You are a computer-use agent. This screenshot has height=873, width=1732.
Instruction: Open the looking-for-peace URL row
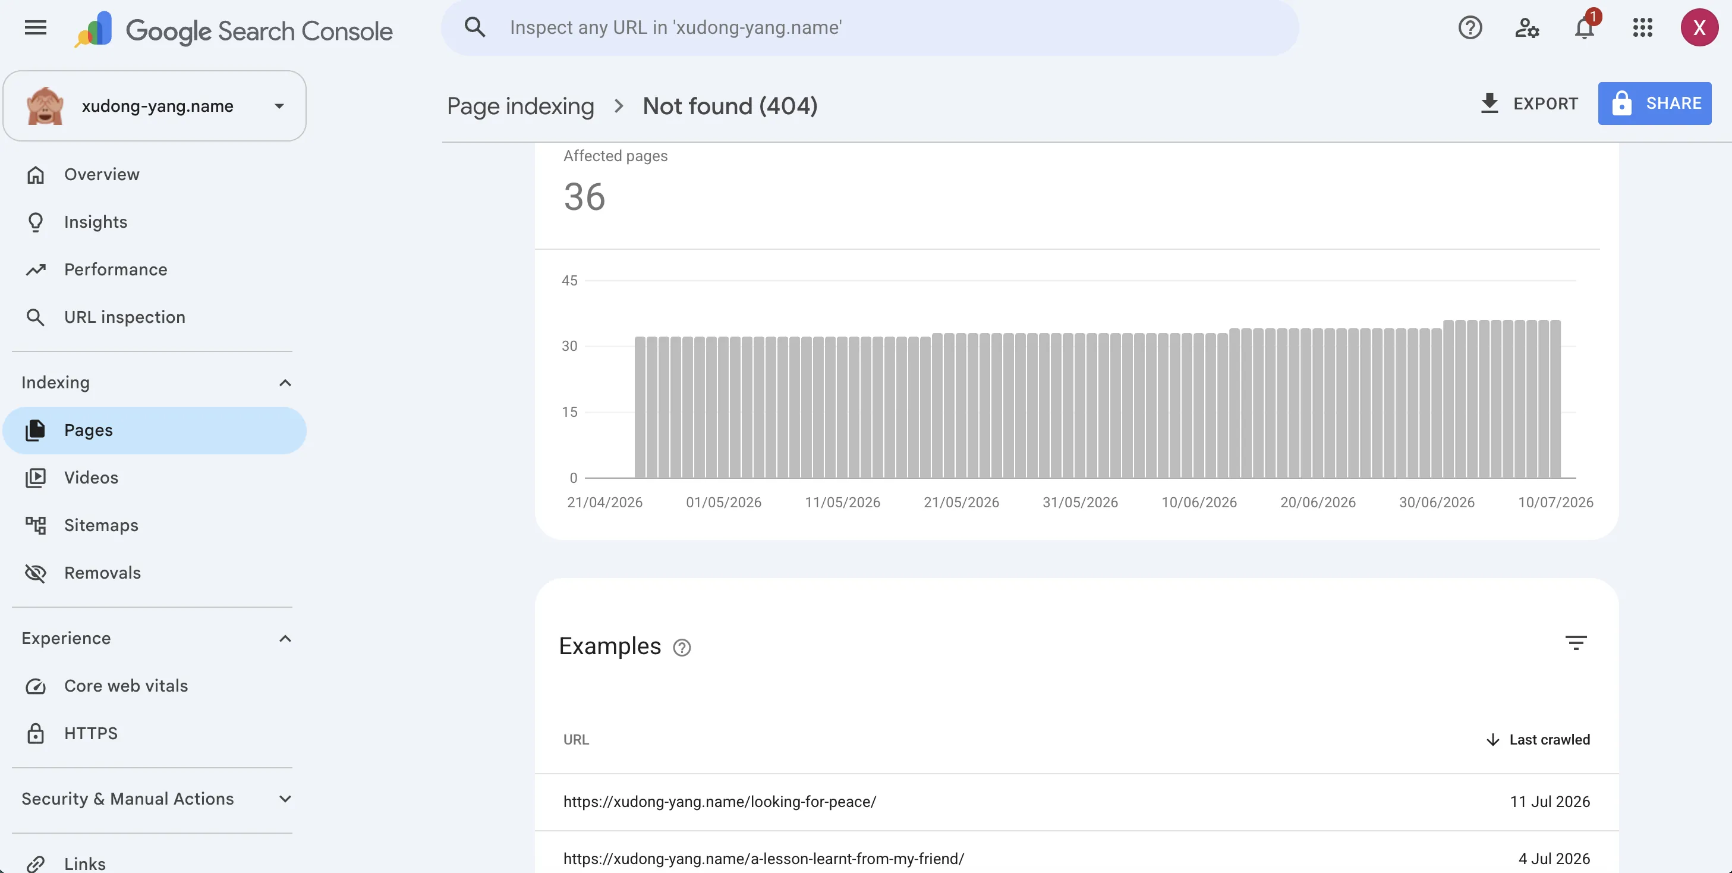[x=1076, y=802]
